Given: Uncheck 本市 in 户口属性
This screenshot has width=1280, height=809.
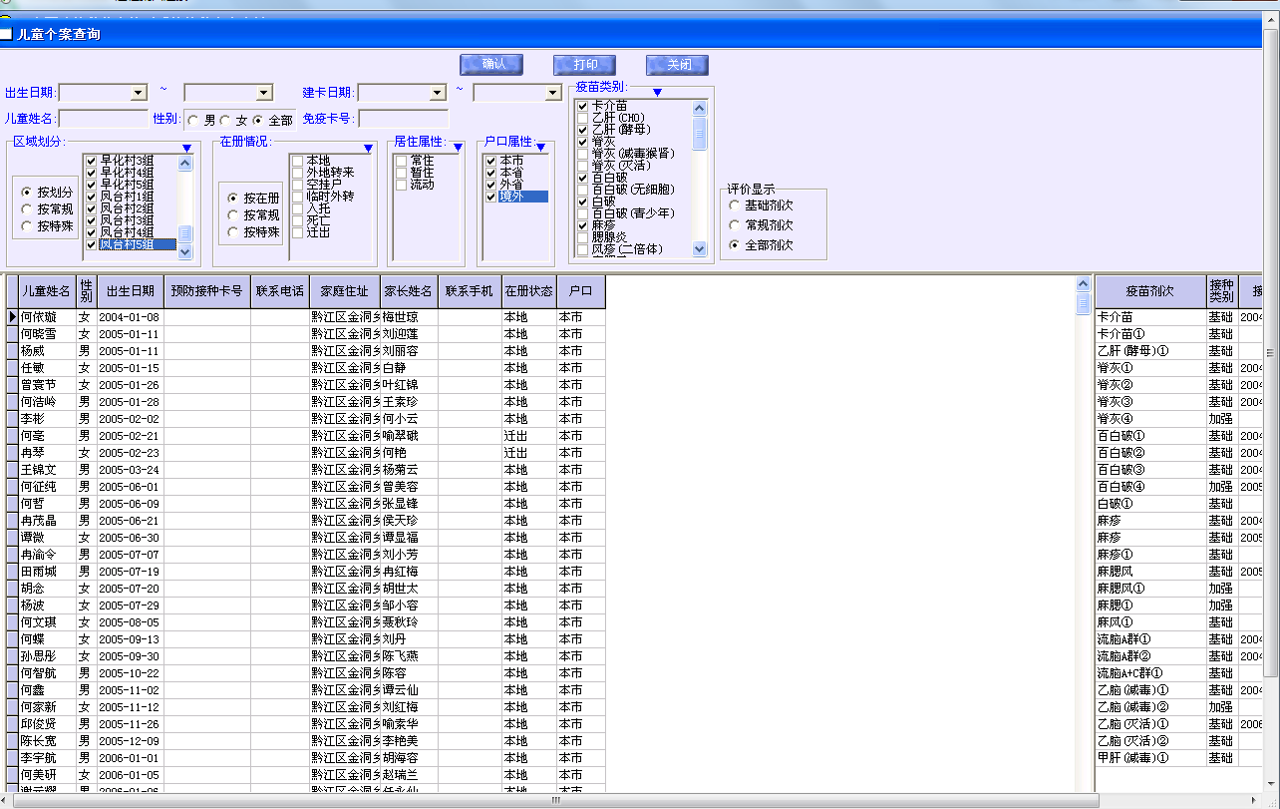Looking at the screenshot, I should click(490, 161).
